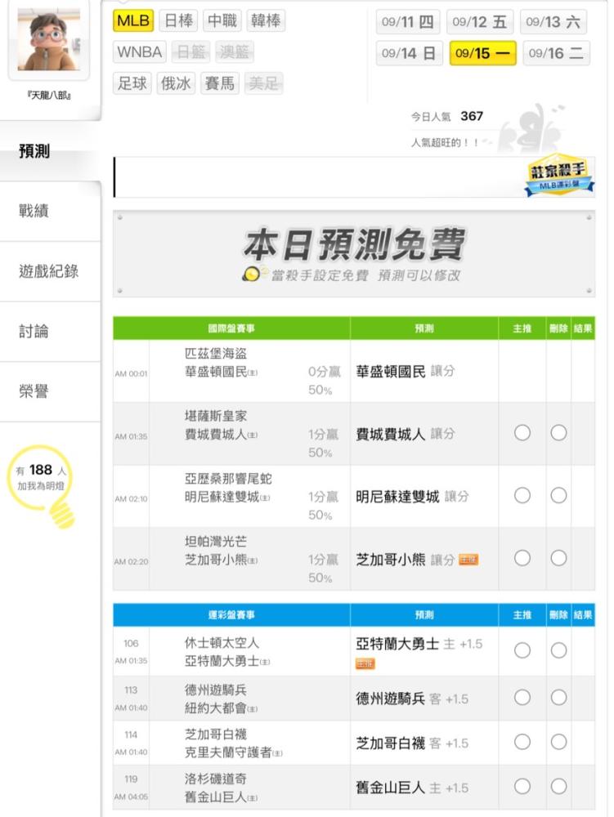Select 主推 radio for 芝加哥白襪 row
Viewport: 614px width, 817px height.
click(522, 742)
